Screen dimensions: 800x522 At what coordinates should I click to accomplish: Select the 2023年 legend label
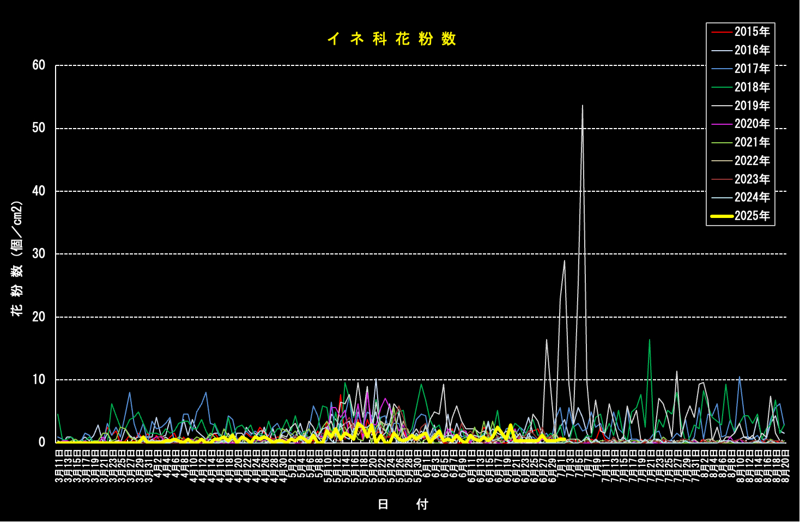coord(752,179)
